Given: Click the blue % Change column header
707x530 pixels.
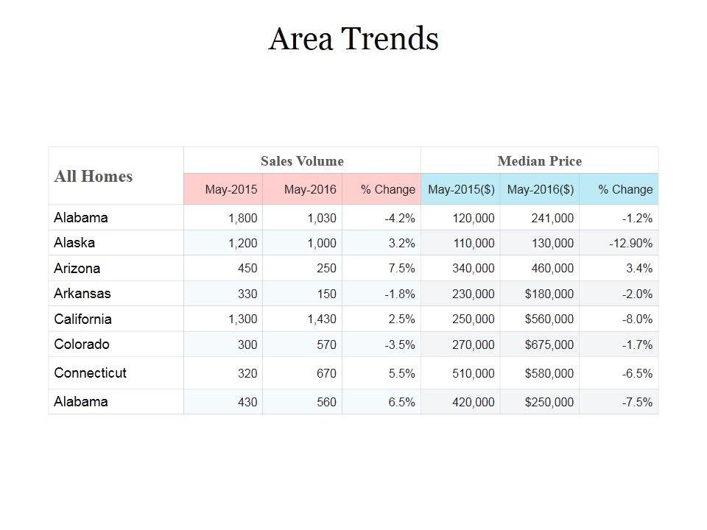Looking at the screenshot, I should pyautogui.click(x=619, y=189).
